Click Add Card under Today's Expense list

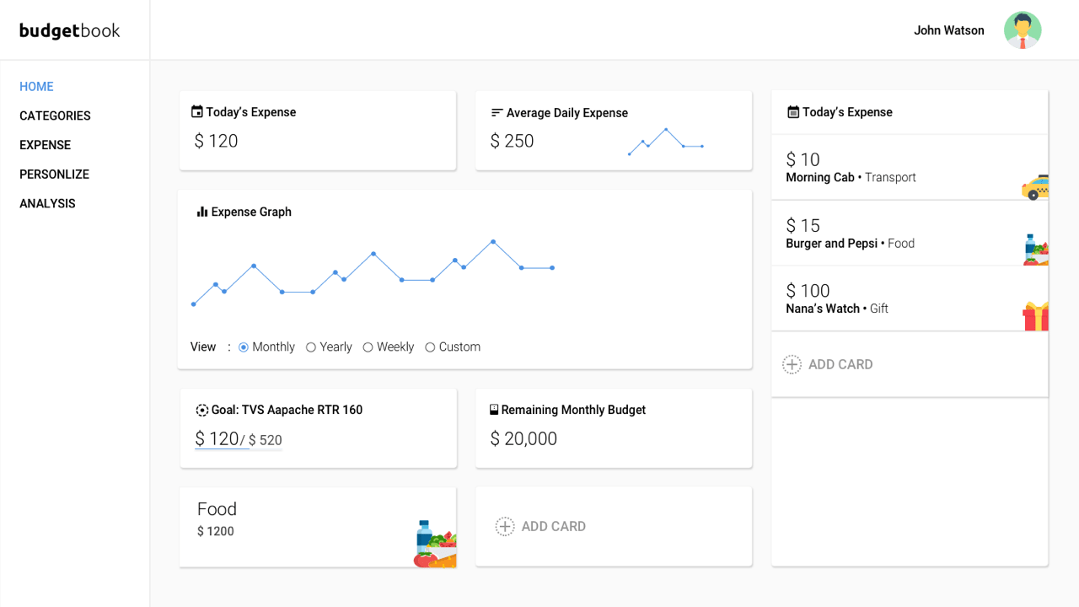click(x=827, y=365)
